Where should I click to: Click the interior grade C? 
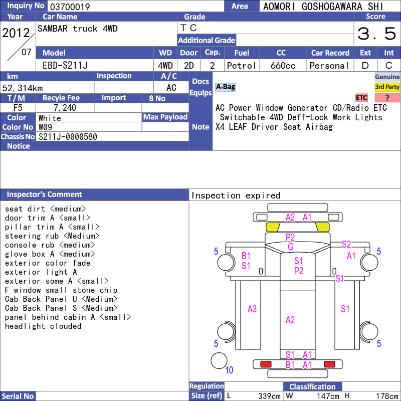pyautogui.click(x=389, y=66)
